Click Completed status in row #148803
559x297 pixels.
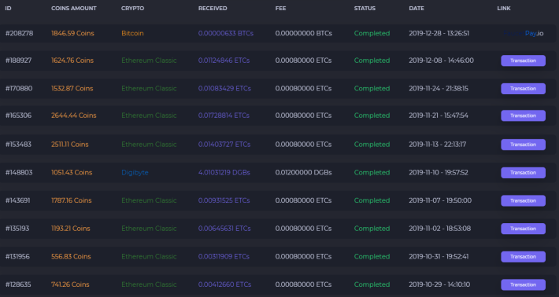click(x=372, y=173)
